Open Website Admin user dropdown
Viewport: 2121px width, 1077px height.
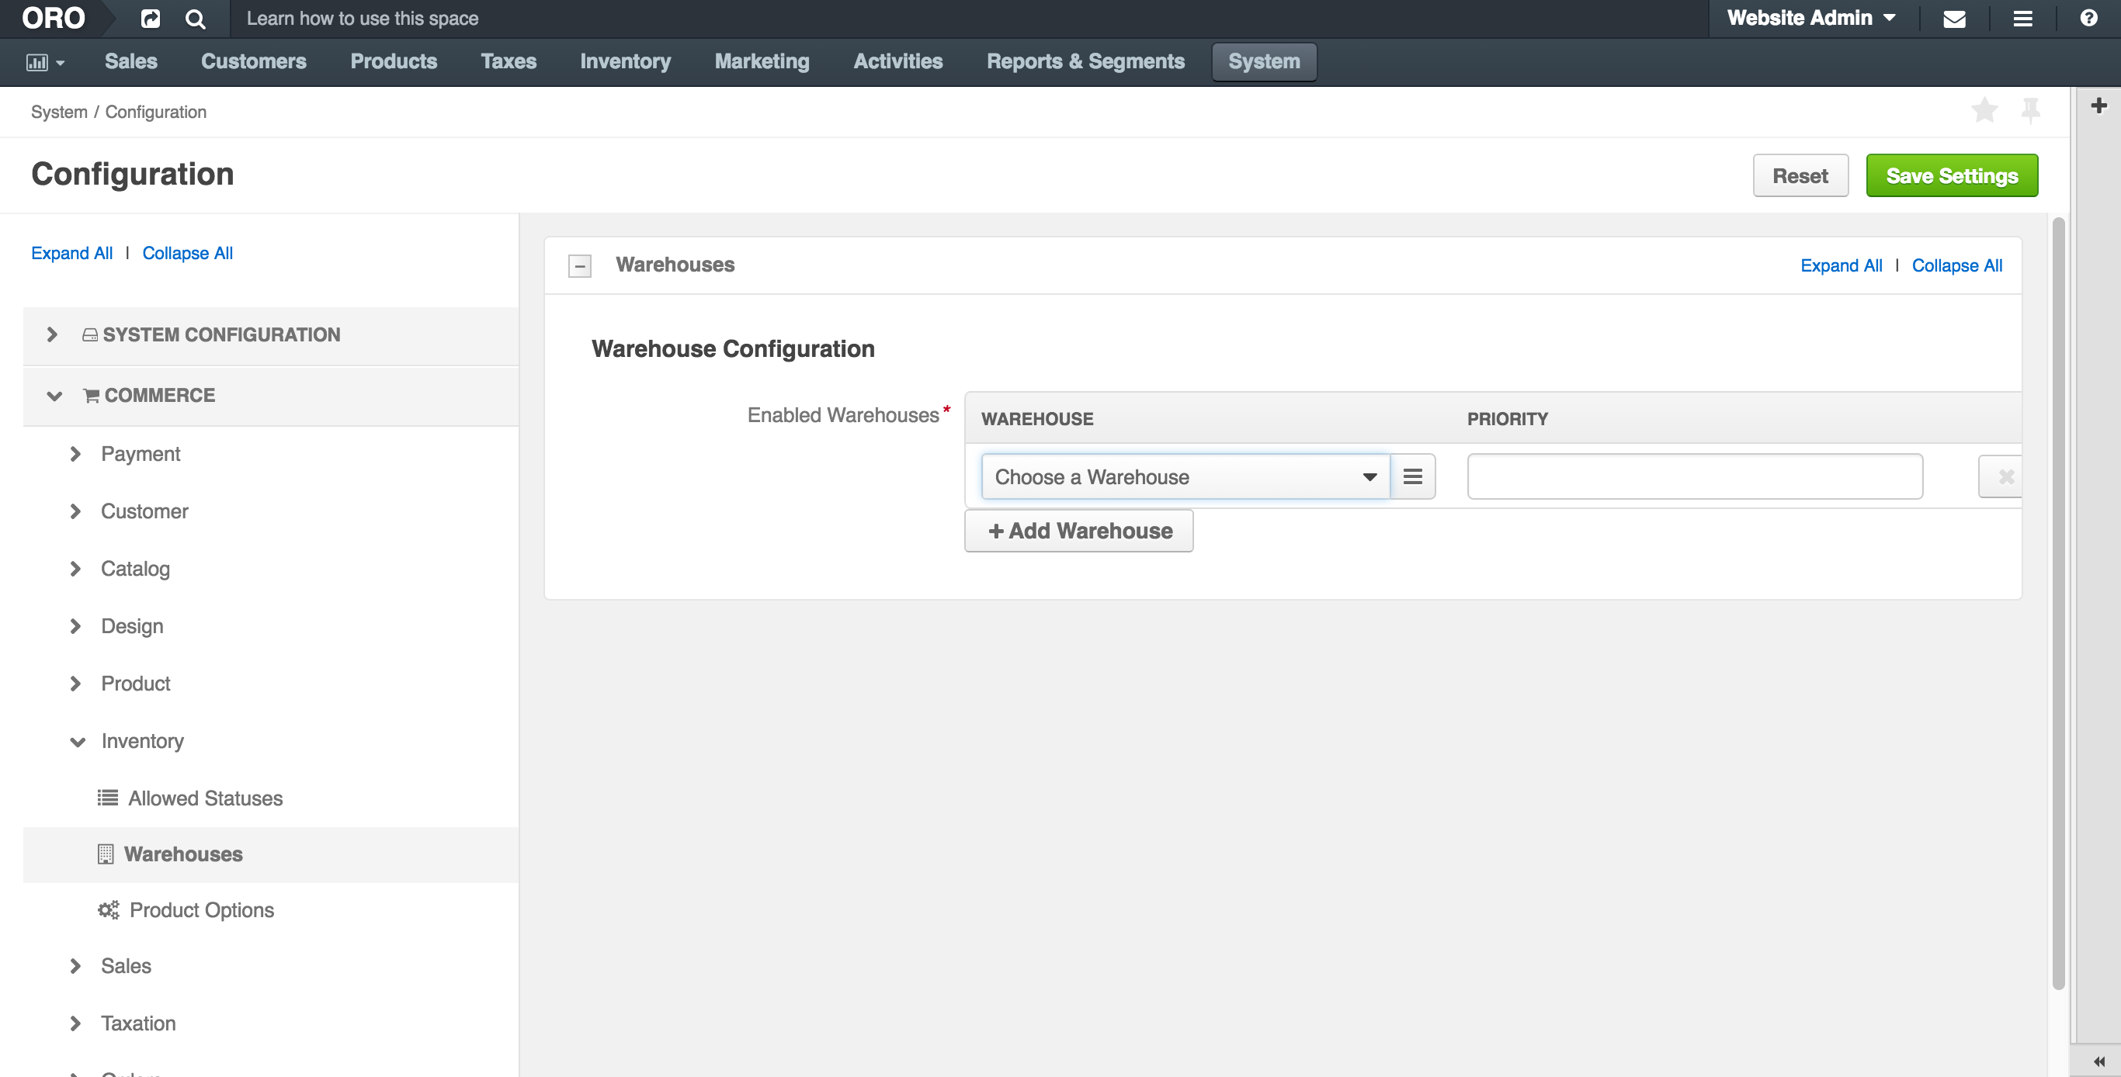[1811, 18]
